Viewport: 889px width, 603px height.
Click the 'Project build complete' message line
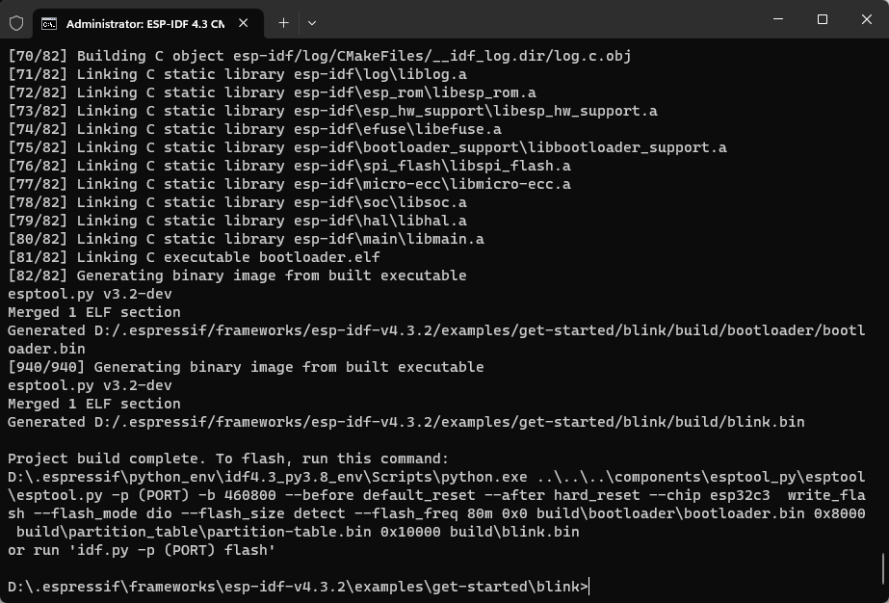pos(228,459)
